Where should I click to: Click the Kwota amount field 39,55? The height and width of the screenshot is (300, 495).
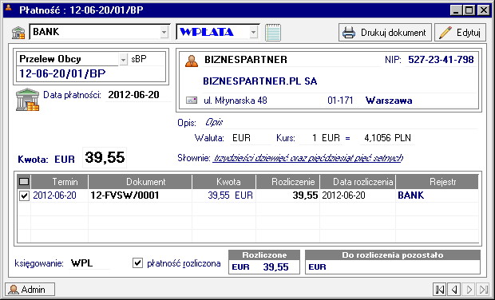105,157
